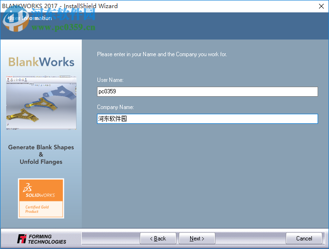The image size is (329, 249).
Task: Click the 'Company Name:' label
Action: (x=116, y=107)
